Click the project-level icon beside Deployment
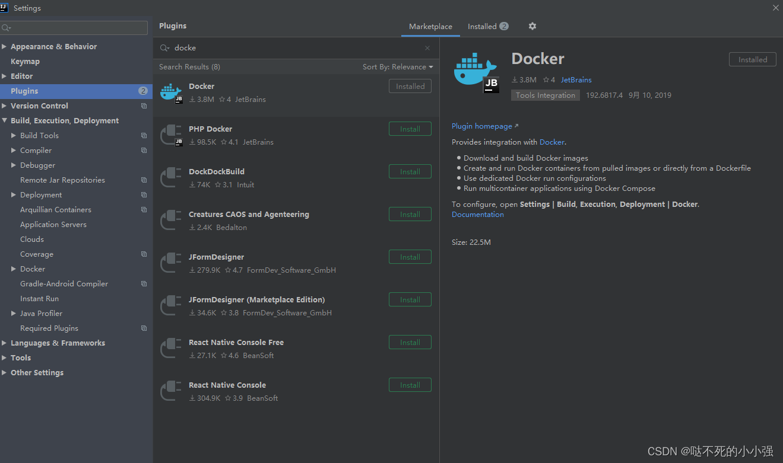 (144, 195)
